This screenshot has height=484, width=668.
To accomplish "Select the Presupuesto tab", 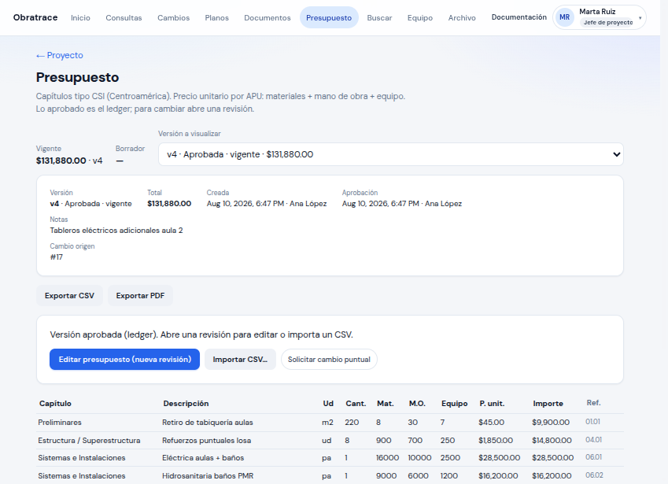I will click(x=329, y=18).
